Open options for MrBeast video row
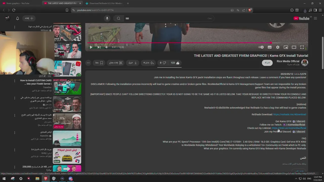The image size is (324, 182). 14,27
